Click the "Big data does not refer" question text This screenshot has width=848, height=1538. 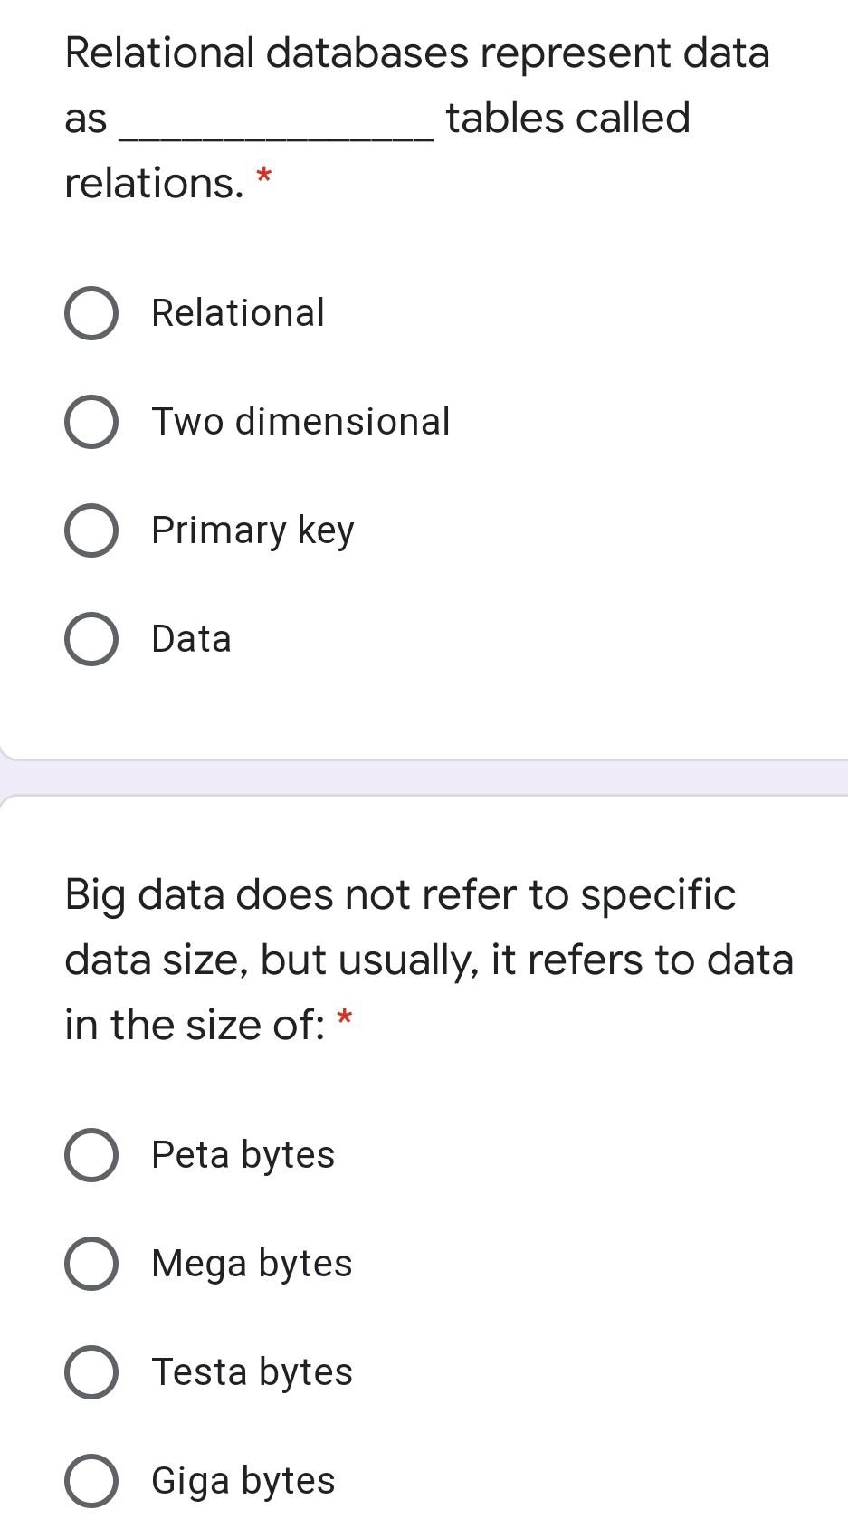click(400, 894)
